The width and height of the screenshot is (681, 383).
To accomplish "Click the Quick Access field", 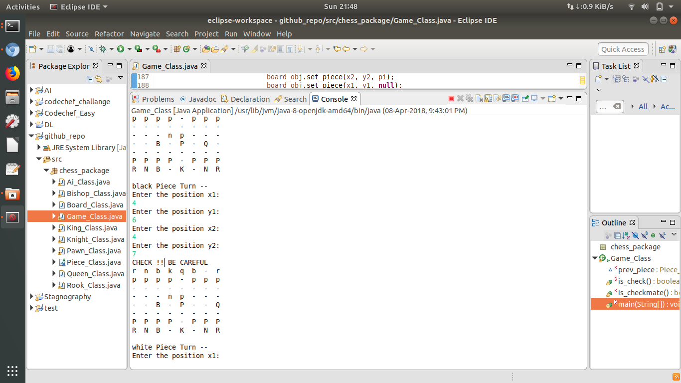I will [623, 49].
